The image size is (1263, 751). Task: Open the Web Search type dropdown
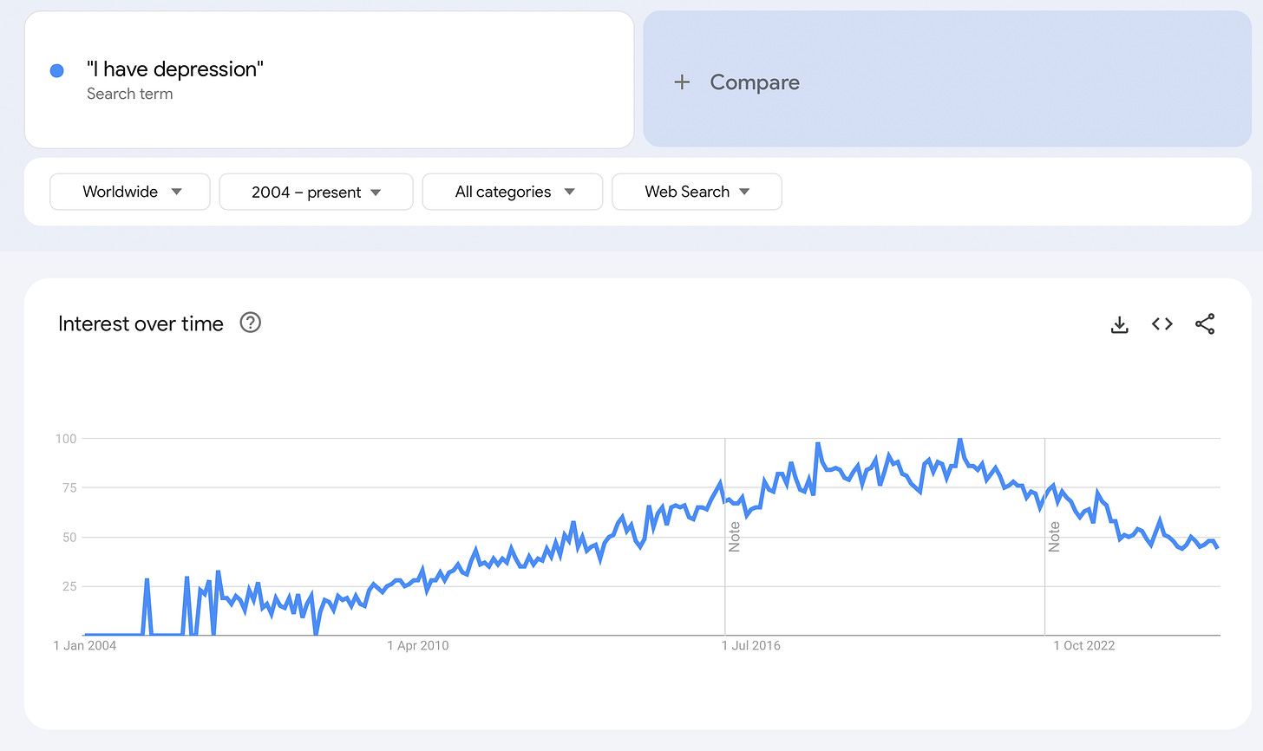pos(697,192)
